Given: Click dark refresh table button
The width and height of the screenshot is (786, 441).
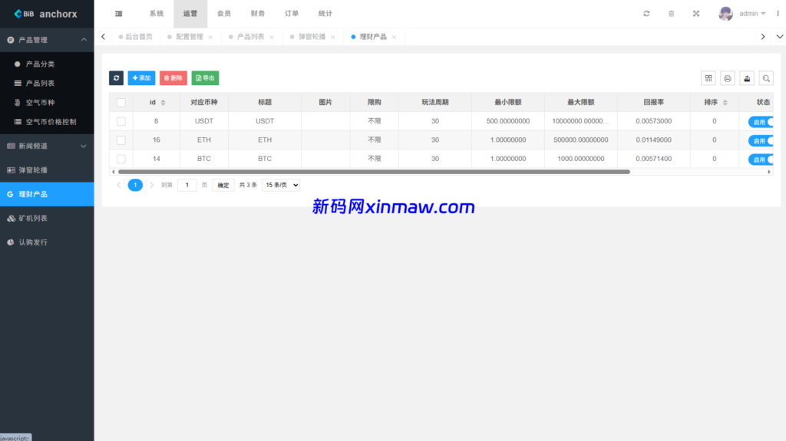Looking at the screenshot, I should (x=117, y=77).
